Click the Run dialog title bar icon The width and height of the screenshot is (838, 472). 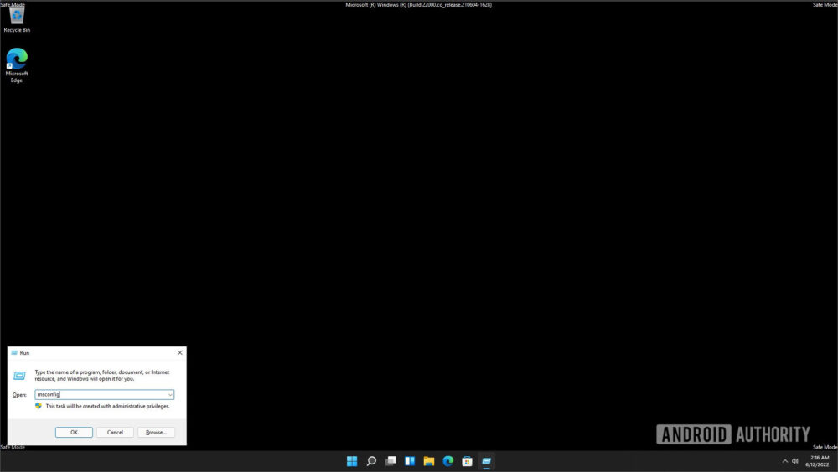click(x=14, y=353)
